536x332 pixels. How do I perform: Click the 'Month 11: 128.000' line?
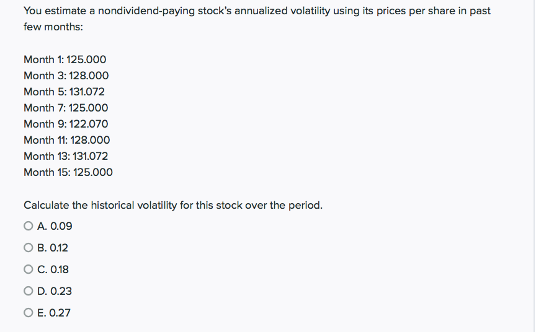(x=66, y=140)
